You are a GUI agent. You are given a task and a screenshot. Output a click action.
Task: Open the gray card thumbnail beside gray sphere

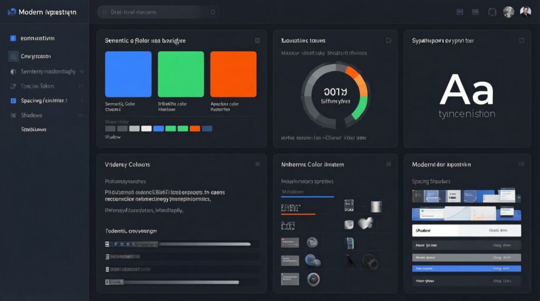click(x=290, y=243)
